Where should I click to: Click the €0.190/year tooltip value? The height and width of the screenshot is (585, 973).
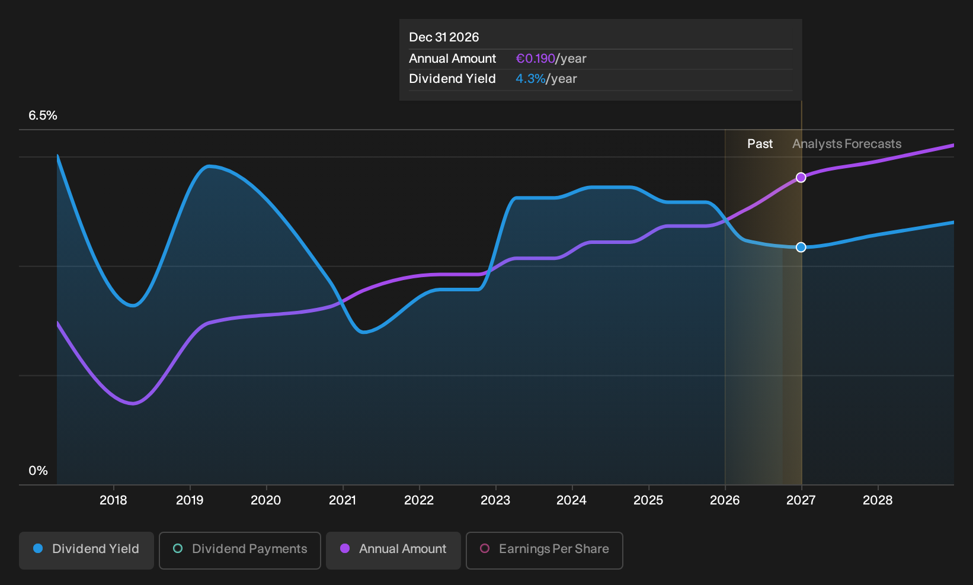click(x=551, y=59)
